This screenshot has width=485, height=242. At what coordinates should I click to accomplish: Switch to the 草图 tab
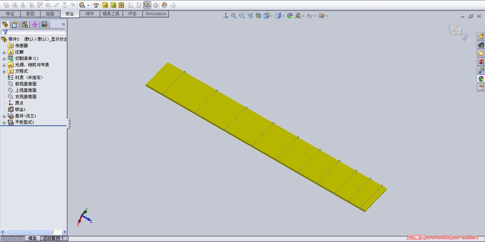coord(30,14)
